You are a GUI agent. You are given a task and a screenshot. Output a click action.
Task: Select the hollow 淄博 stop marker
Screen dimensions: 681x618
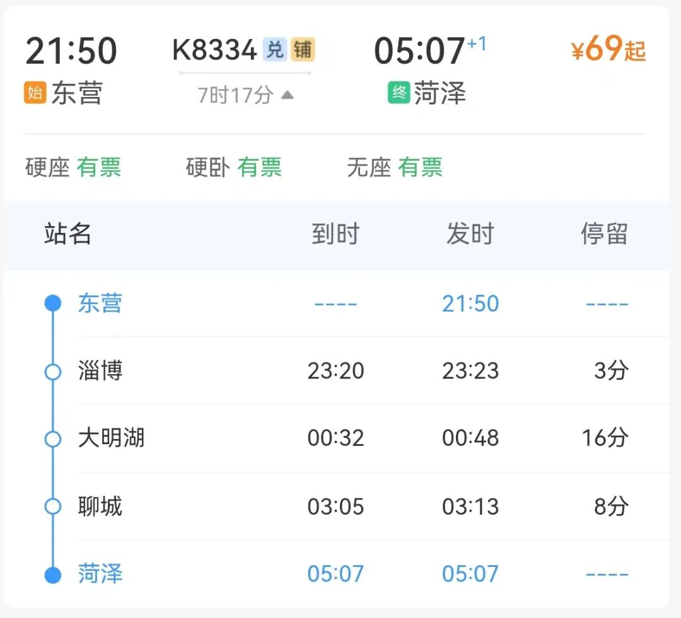click(53, 372)
